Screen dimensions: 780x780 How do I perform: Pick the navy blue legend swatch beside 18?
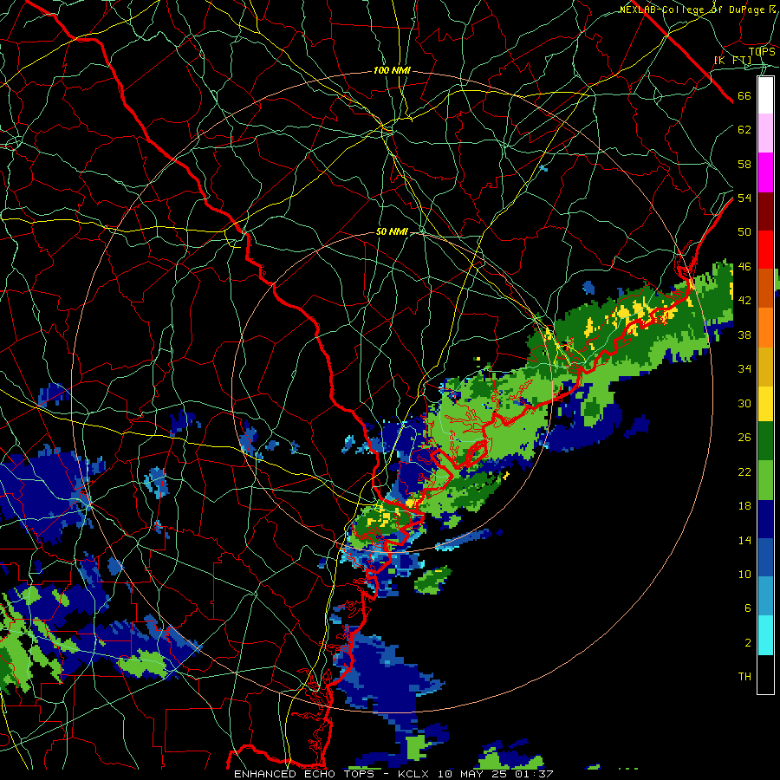click(765, 519)
